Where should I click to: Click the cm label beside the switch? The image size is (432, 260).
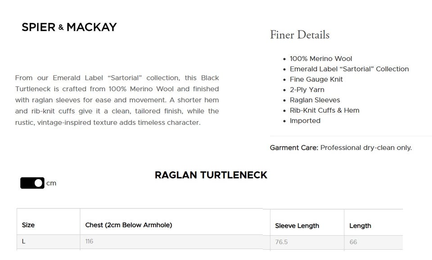click(51, 183)
